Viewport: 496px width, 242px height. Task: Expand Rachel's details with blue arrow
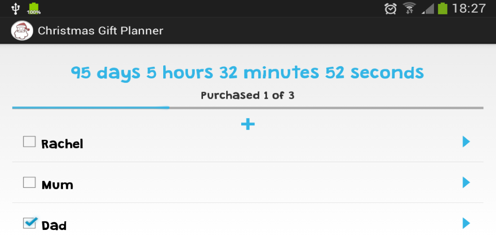point(466,141)
